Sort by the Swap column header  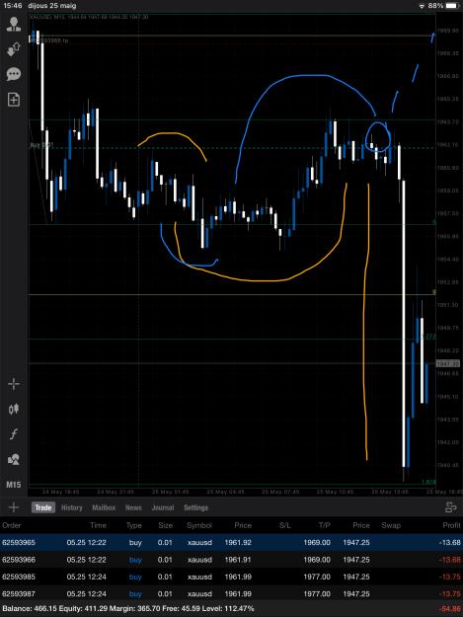coord(391,525)
